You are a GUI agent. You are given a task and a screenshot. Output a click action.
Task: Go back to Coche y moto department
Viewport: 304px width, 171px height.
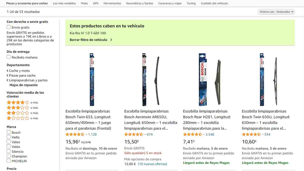18,71
